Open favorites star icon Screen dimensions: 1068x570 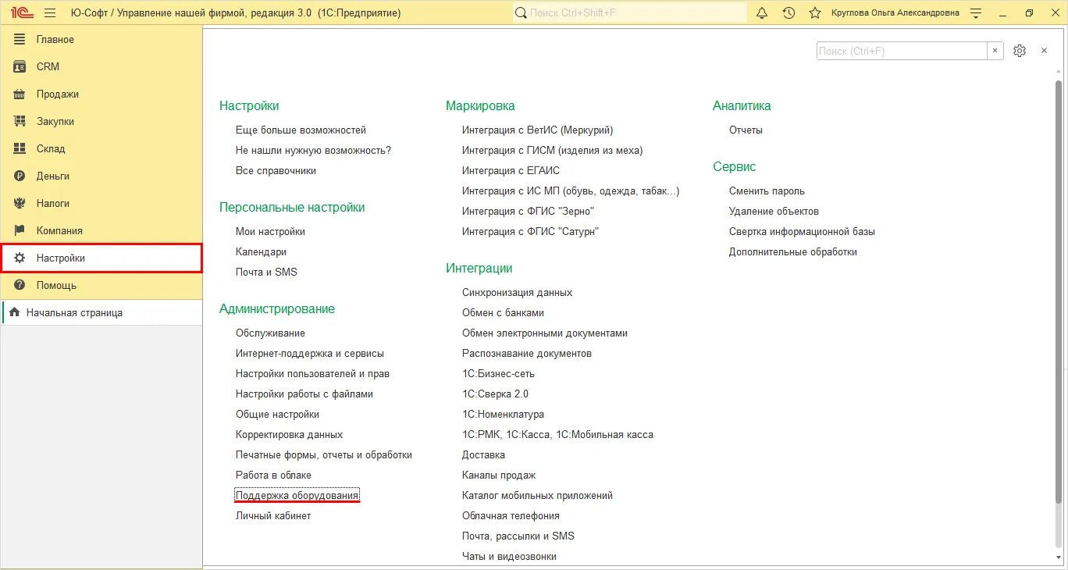pyautogui.click(x=815, y=12)
